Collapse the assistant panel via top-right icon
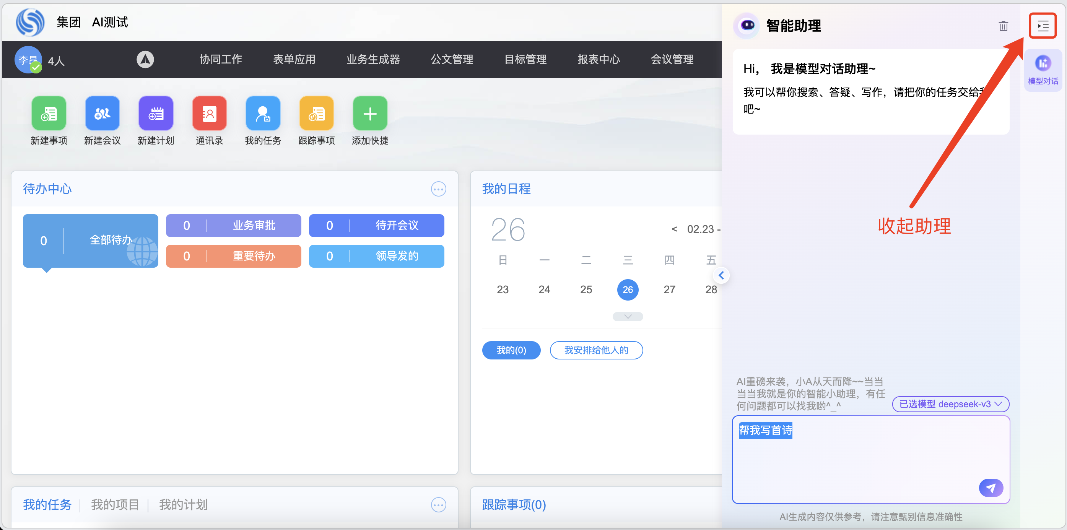 [1043, 26]
